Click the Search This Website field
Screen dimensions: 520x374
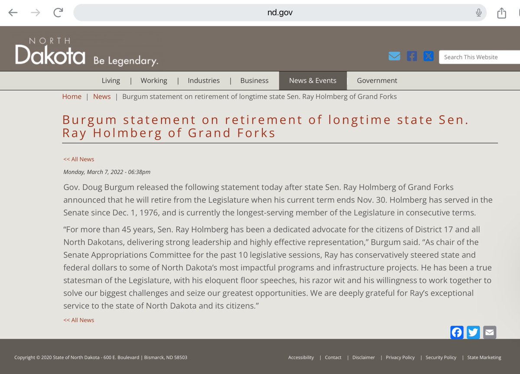pos(479,57)
